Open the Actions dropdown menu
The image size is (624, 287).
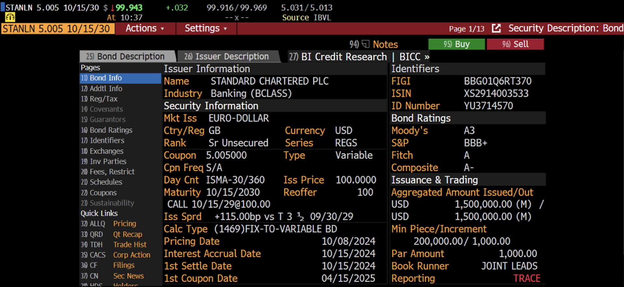pos(145,29)
